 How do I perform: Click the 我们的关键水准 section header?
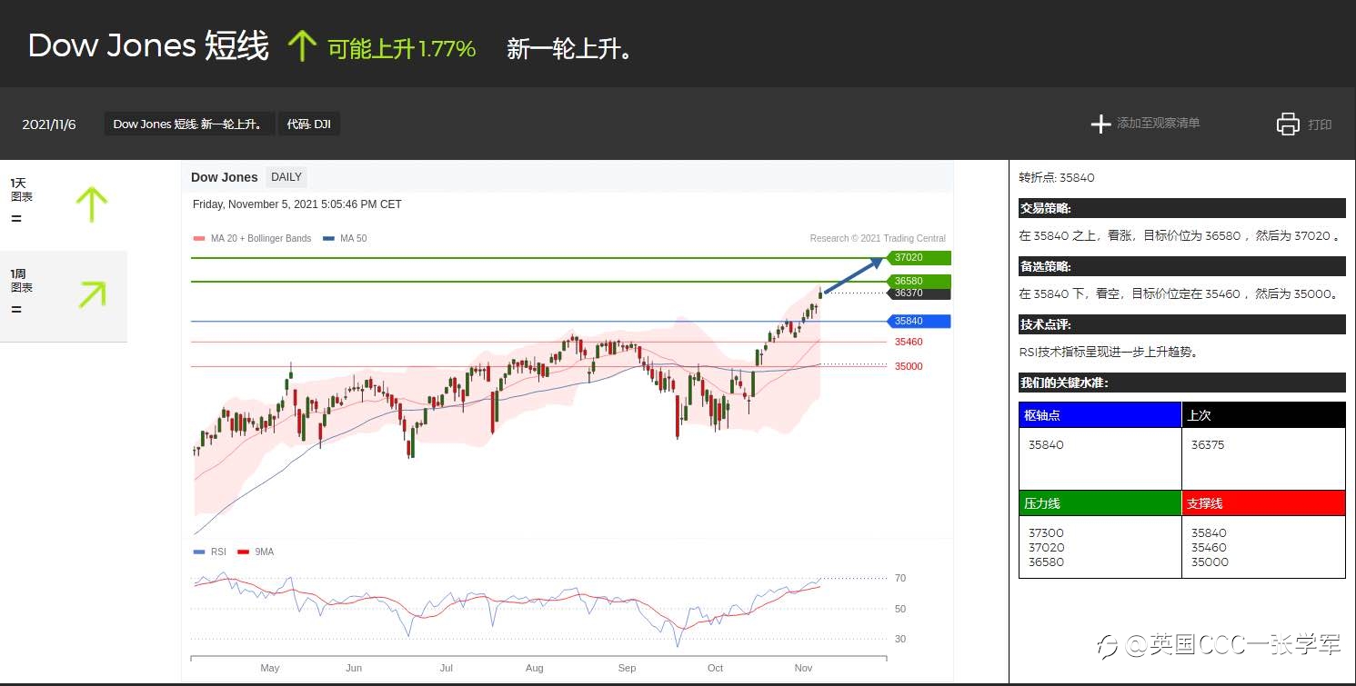[x=1181, y=383]
